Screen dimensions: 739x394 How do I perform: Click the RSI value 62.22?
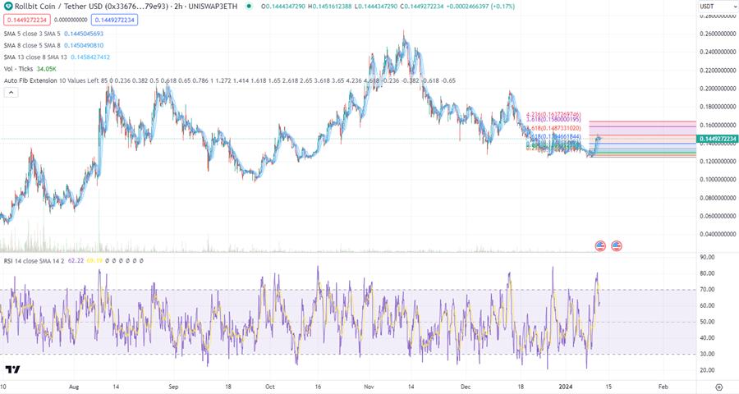(x=76, y=261)
